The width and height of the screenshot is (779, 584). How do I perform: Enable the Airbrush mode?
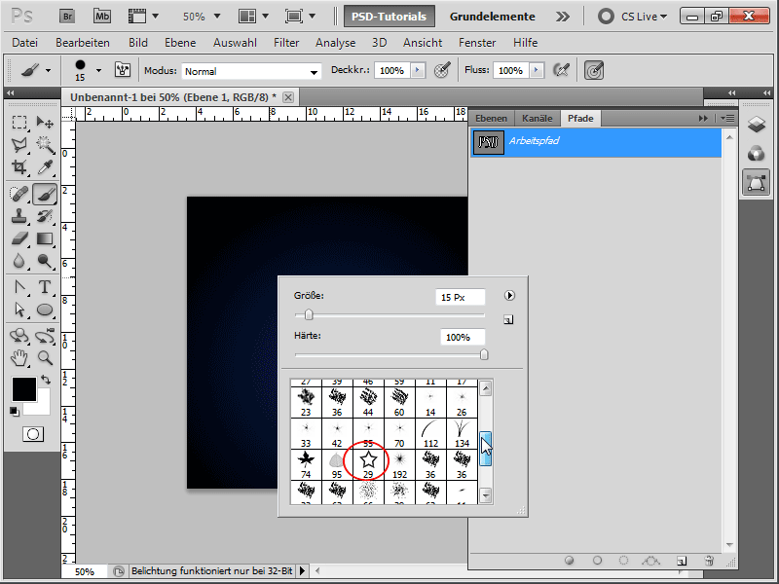562,70
